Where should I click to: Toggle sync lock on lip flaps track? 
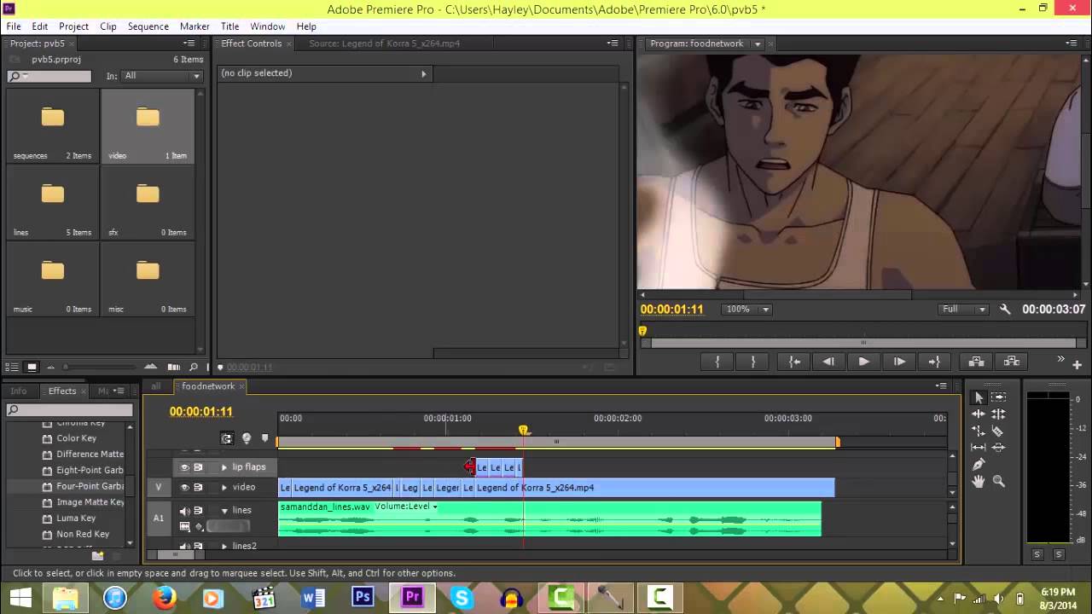coord(199,467)
